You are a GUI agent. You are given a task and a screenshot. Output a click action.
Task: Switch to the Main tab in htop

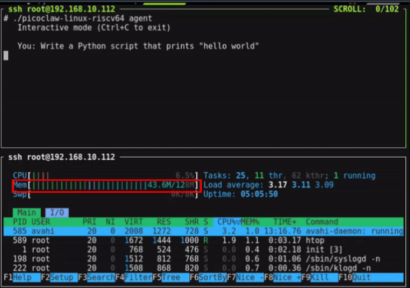(27, 213)
